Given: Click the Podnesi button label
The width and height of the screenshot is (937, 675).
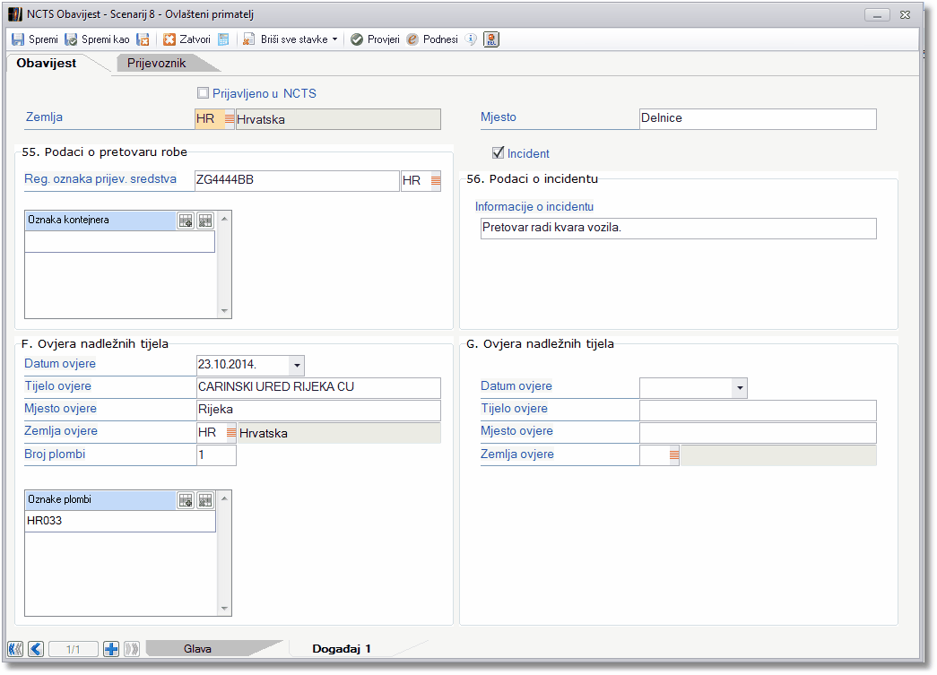Looking at the screenshot, I should pyautogui.click(x=440, y=39).
